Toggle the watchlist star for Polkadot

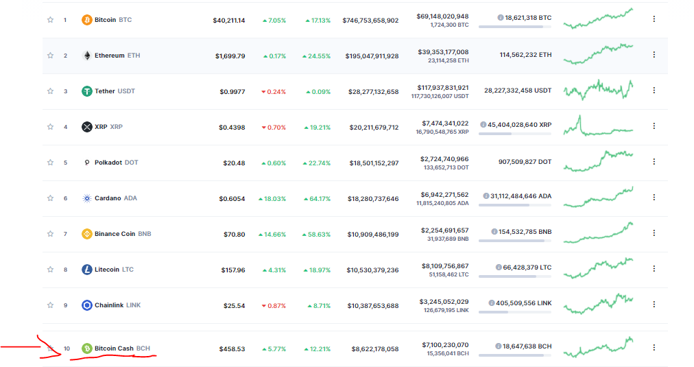coord(51,163)
